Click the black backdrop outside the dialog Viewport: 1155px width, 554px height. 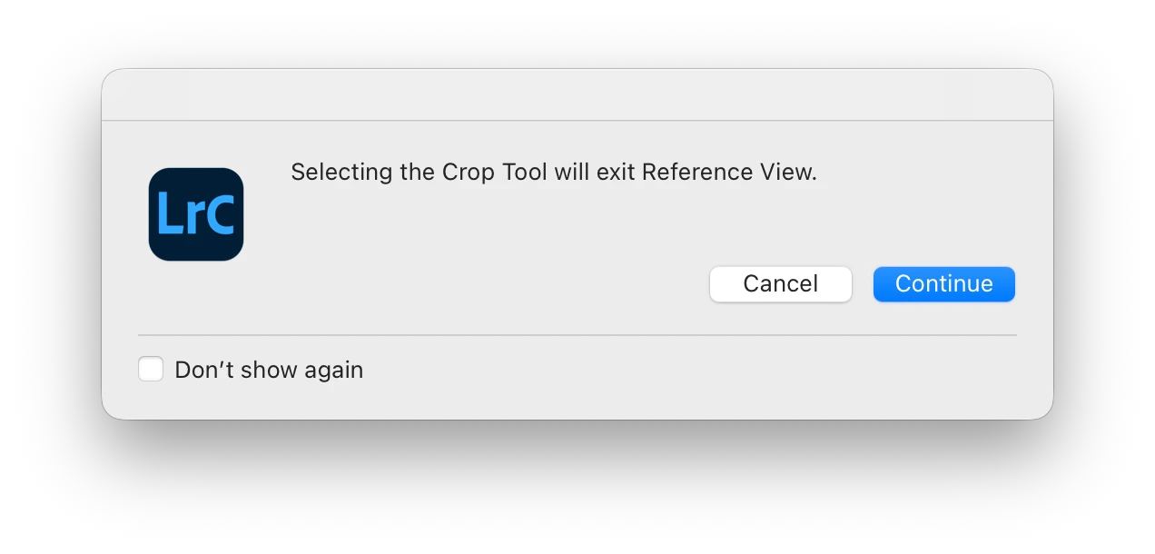point(577,490)
